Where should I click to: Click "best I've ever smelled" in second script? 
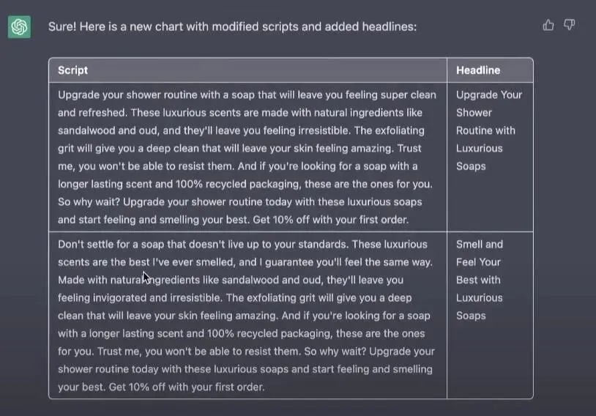tap(156, 262)
